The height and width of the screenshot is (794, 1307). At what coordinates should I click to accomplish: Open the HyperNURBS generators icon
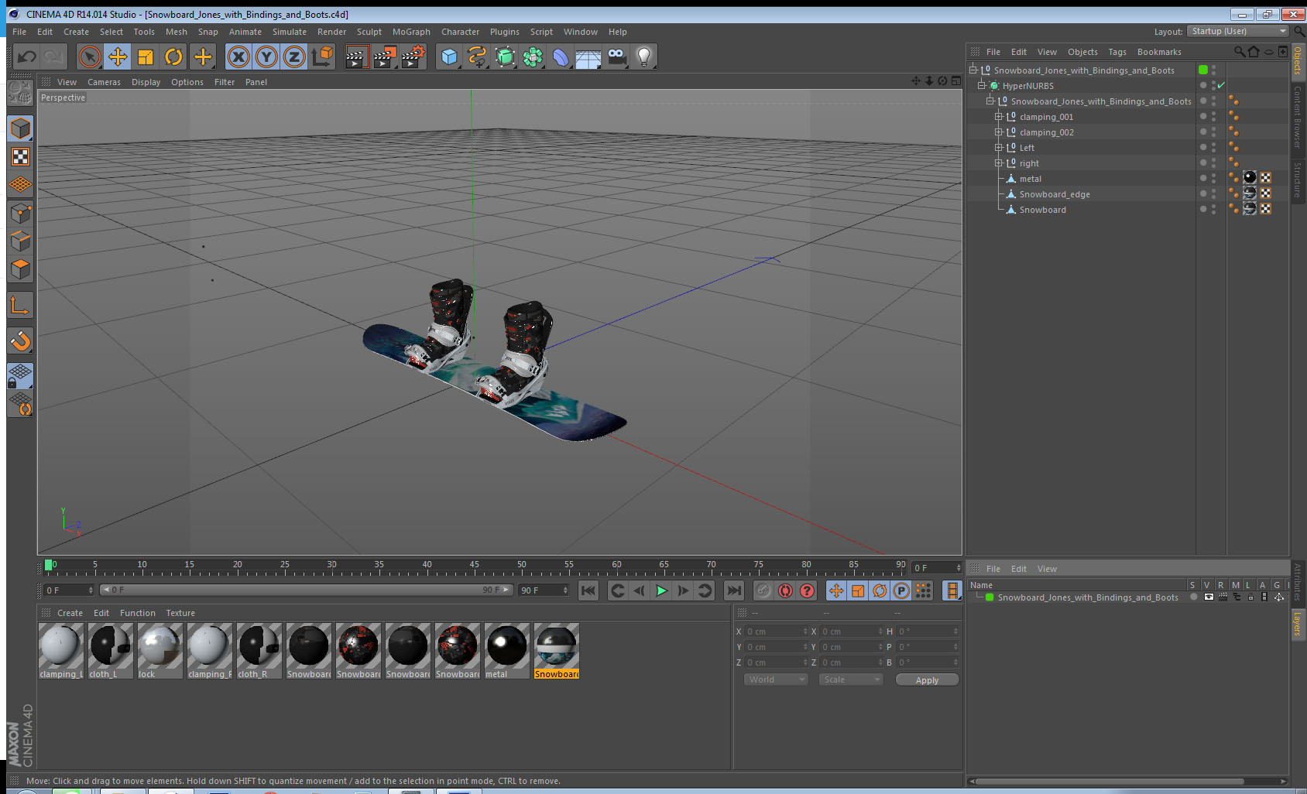[505, 56]
